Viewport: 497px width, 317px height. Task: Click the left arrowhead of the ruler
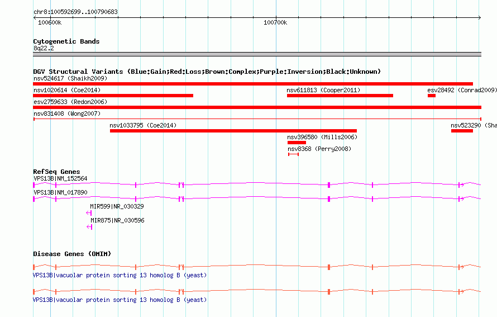pos(35,17)
